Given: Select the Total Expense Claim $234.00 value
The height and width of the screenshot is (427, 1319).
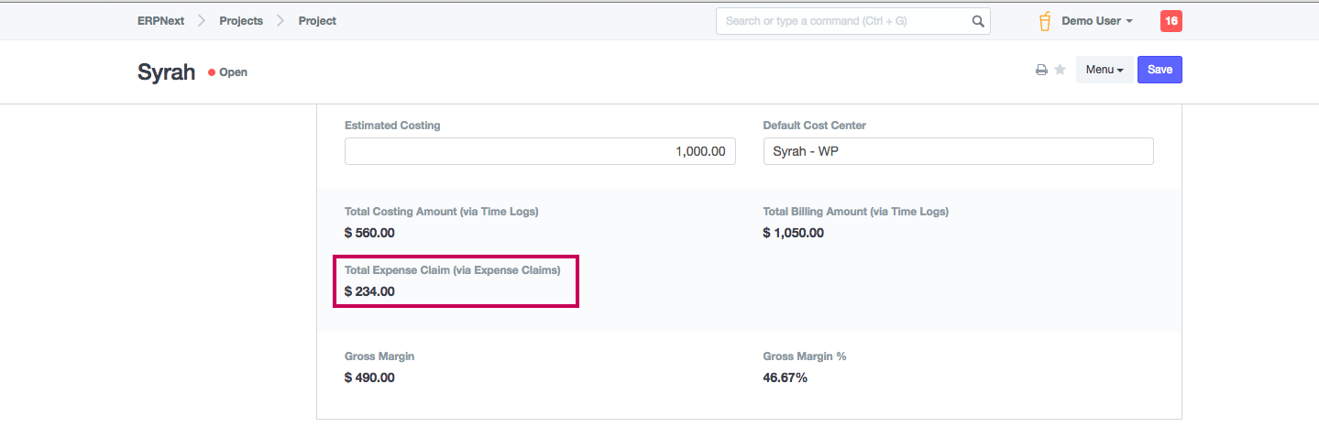Looking at the screenshot, I should (369, 291).
